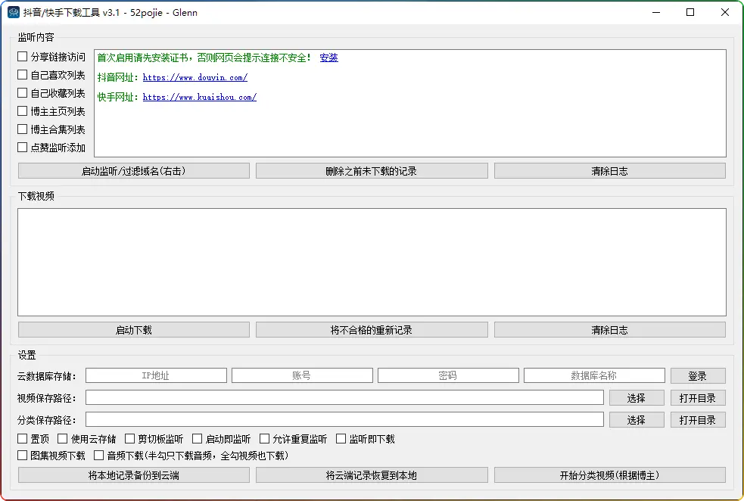Close the download tool window

pyautogui.click(x=725, y=12)
